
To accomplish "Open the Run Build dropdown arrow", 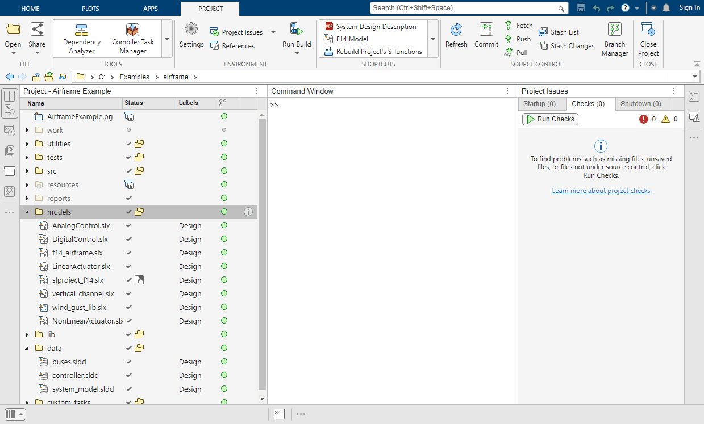I will coord(297,53).
